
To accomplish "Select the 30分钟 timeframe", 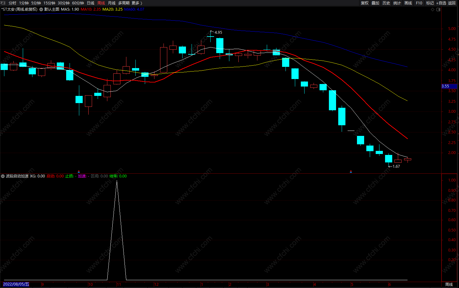I will tap(64, 3).
